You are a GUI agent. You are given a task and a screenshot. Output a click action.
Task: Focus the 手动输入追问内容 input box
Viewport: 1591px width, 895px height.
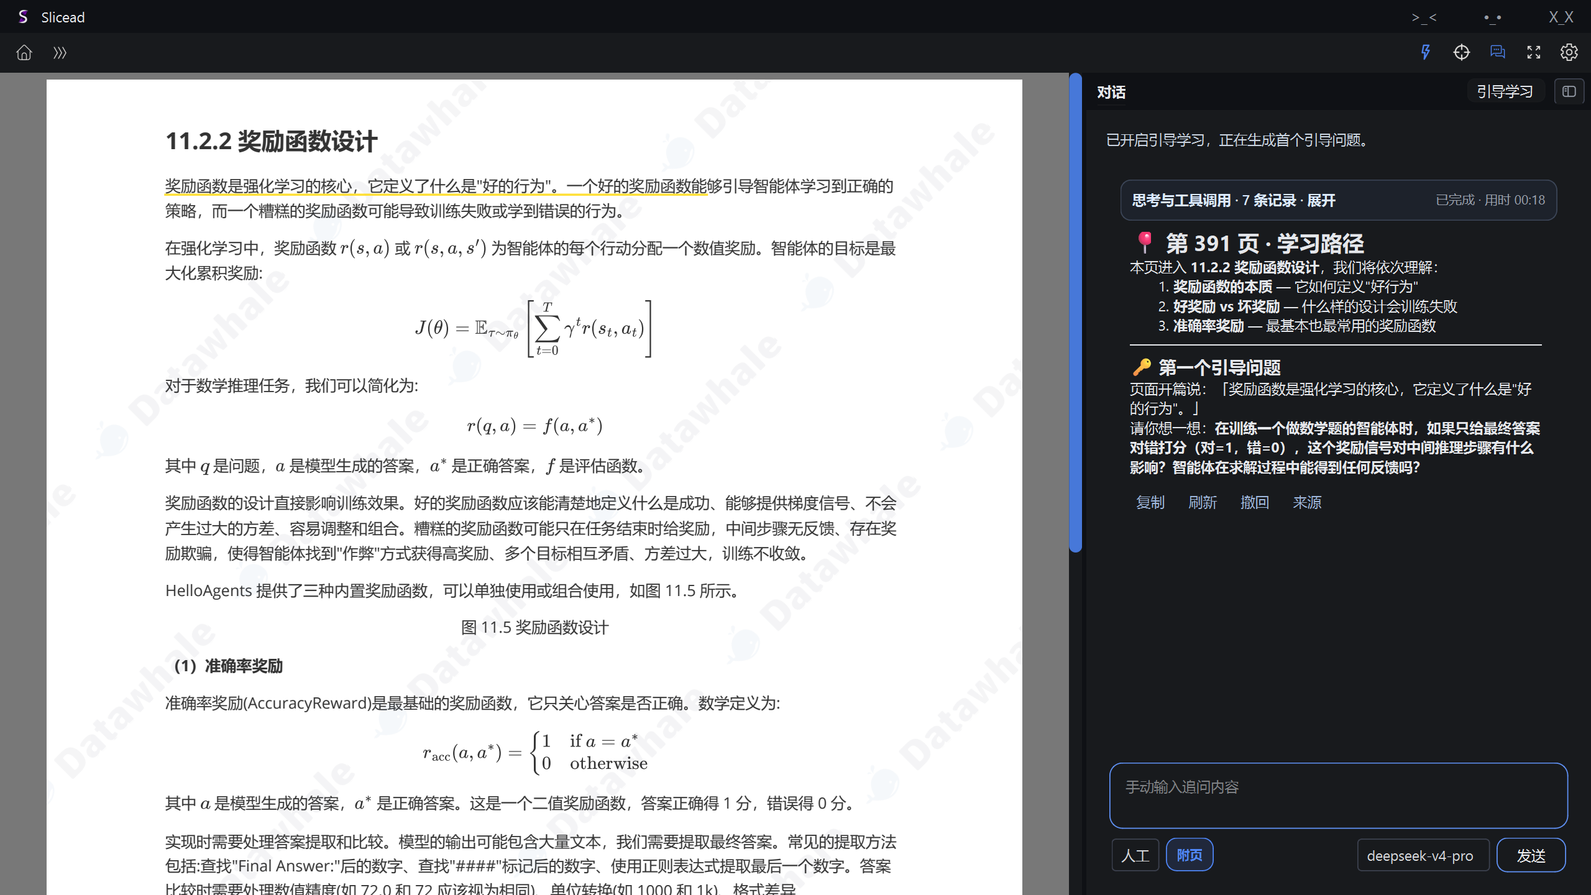(1339, 796)
